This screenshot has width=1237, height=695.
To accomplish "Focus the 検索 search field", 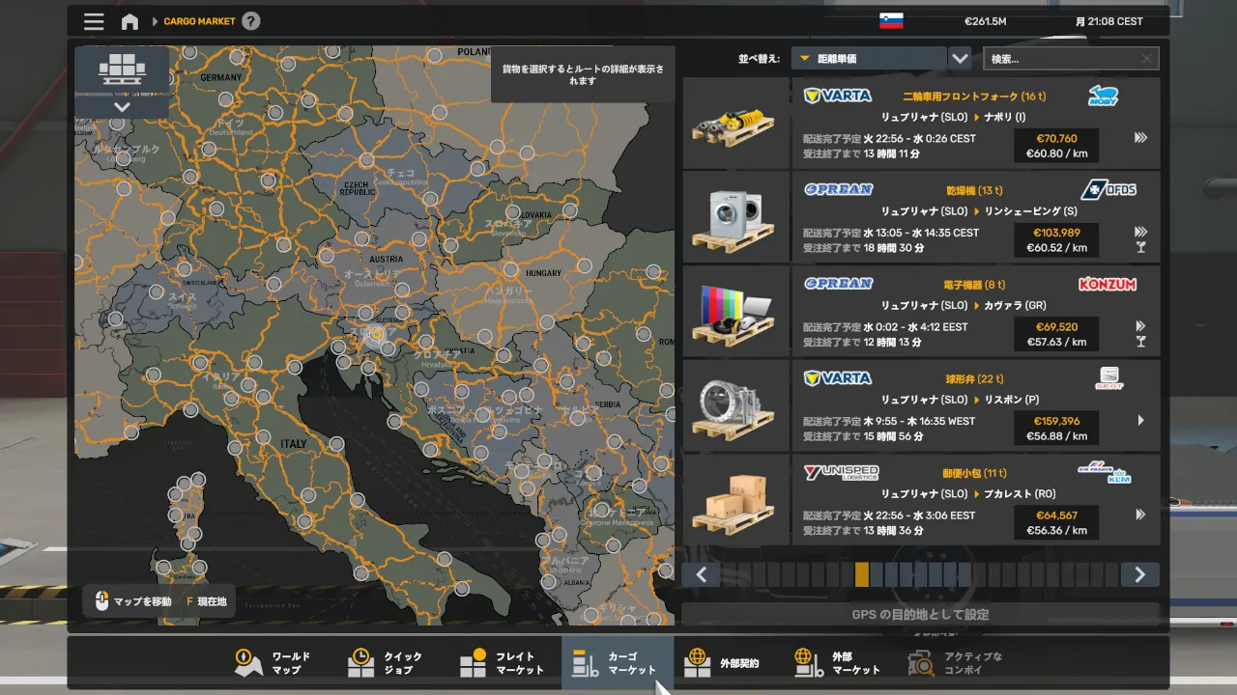I will click(1071, 59).
